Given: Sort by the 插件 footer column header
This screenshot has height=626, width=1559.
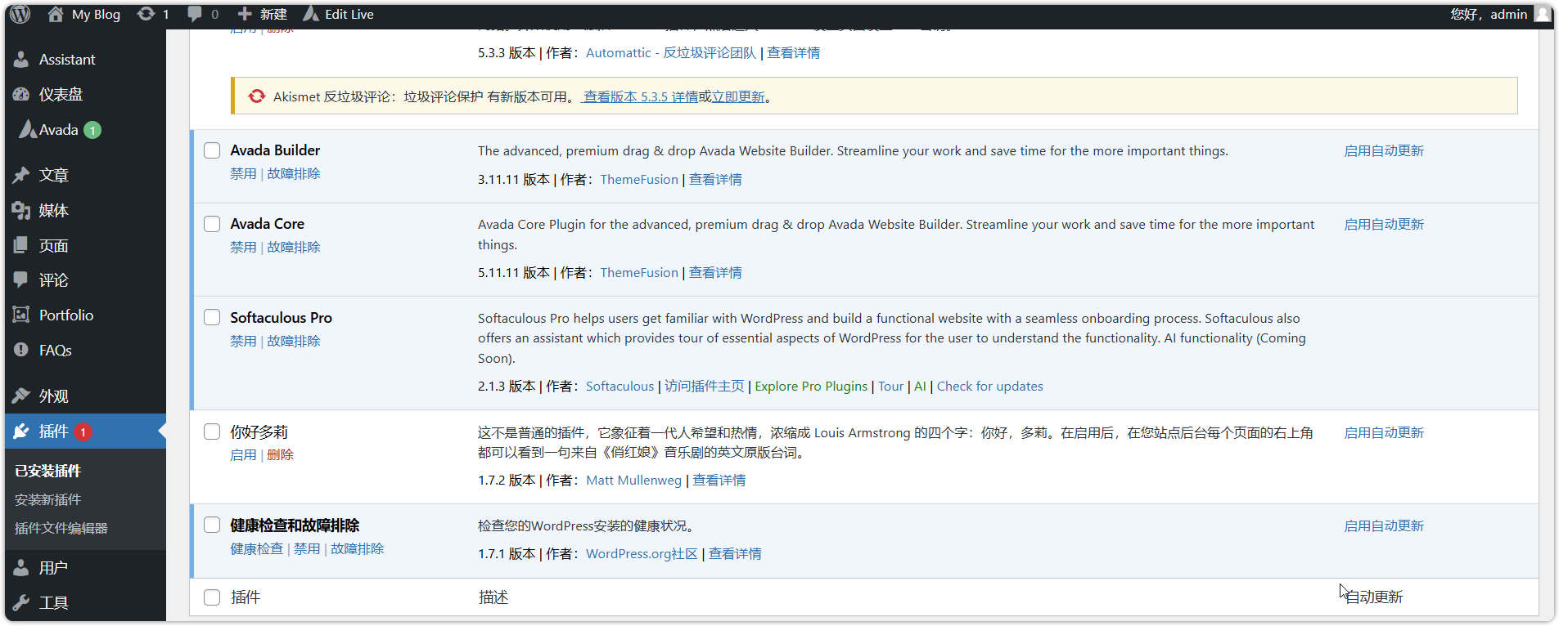Looking at the screenshot, I should tap(246, 597).
